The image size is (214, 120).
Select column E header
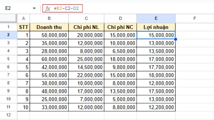(x=156, y=18)
